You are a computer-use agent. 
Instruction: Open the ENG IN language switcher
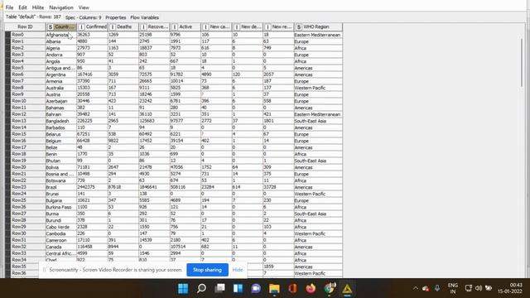pos(453,288)
